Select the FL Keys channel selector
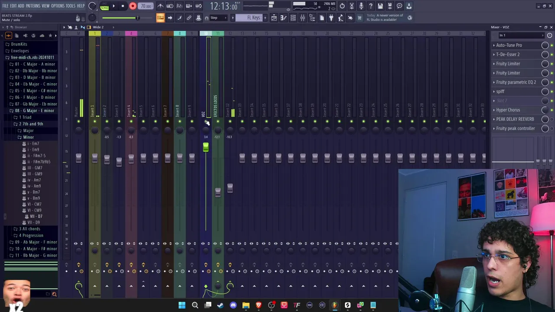This screenshot has height=312, width=555. point(250,18)
